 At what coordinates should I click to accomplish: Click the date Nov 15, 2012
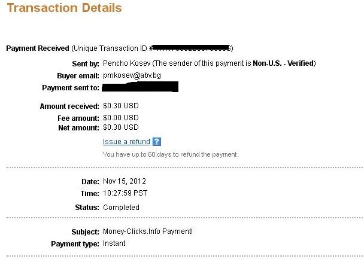coord(125,181)
